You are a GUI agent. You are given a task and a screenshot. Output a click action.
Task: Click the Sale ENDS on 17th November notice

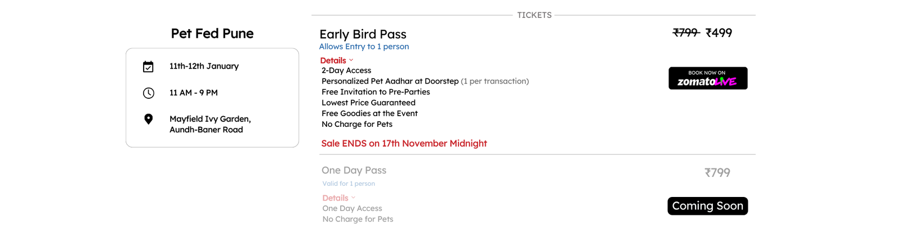click(404, 143)
